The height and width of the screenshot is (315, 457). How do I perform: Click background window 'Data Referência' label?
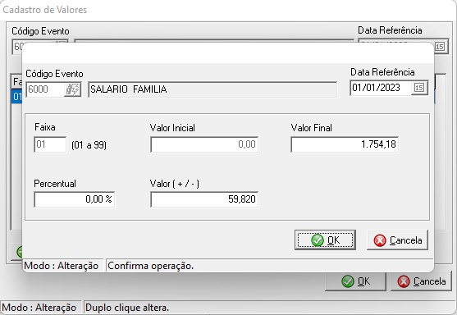click(390, 30)
